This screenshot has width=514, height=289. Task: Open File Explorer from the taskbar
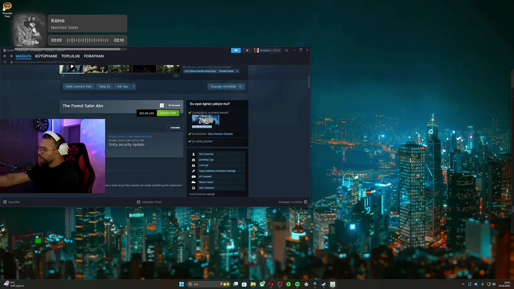(253, 284)
